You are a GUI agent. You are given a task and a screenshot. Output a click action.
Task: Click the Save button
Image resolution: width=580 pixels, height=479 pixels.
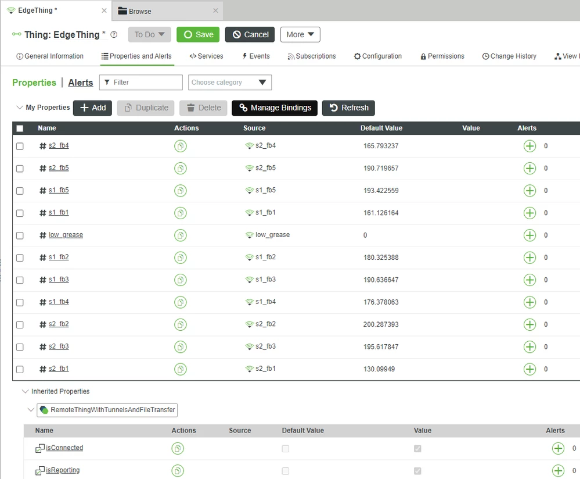[x=198, y=34]
